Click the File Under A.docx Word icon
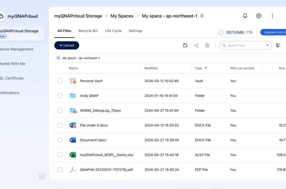The image size is (286, 189). click(x=73, y=125)
